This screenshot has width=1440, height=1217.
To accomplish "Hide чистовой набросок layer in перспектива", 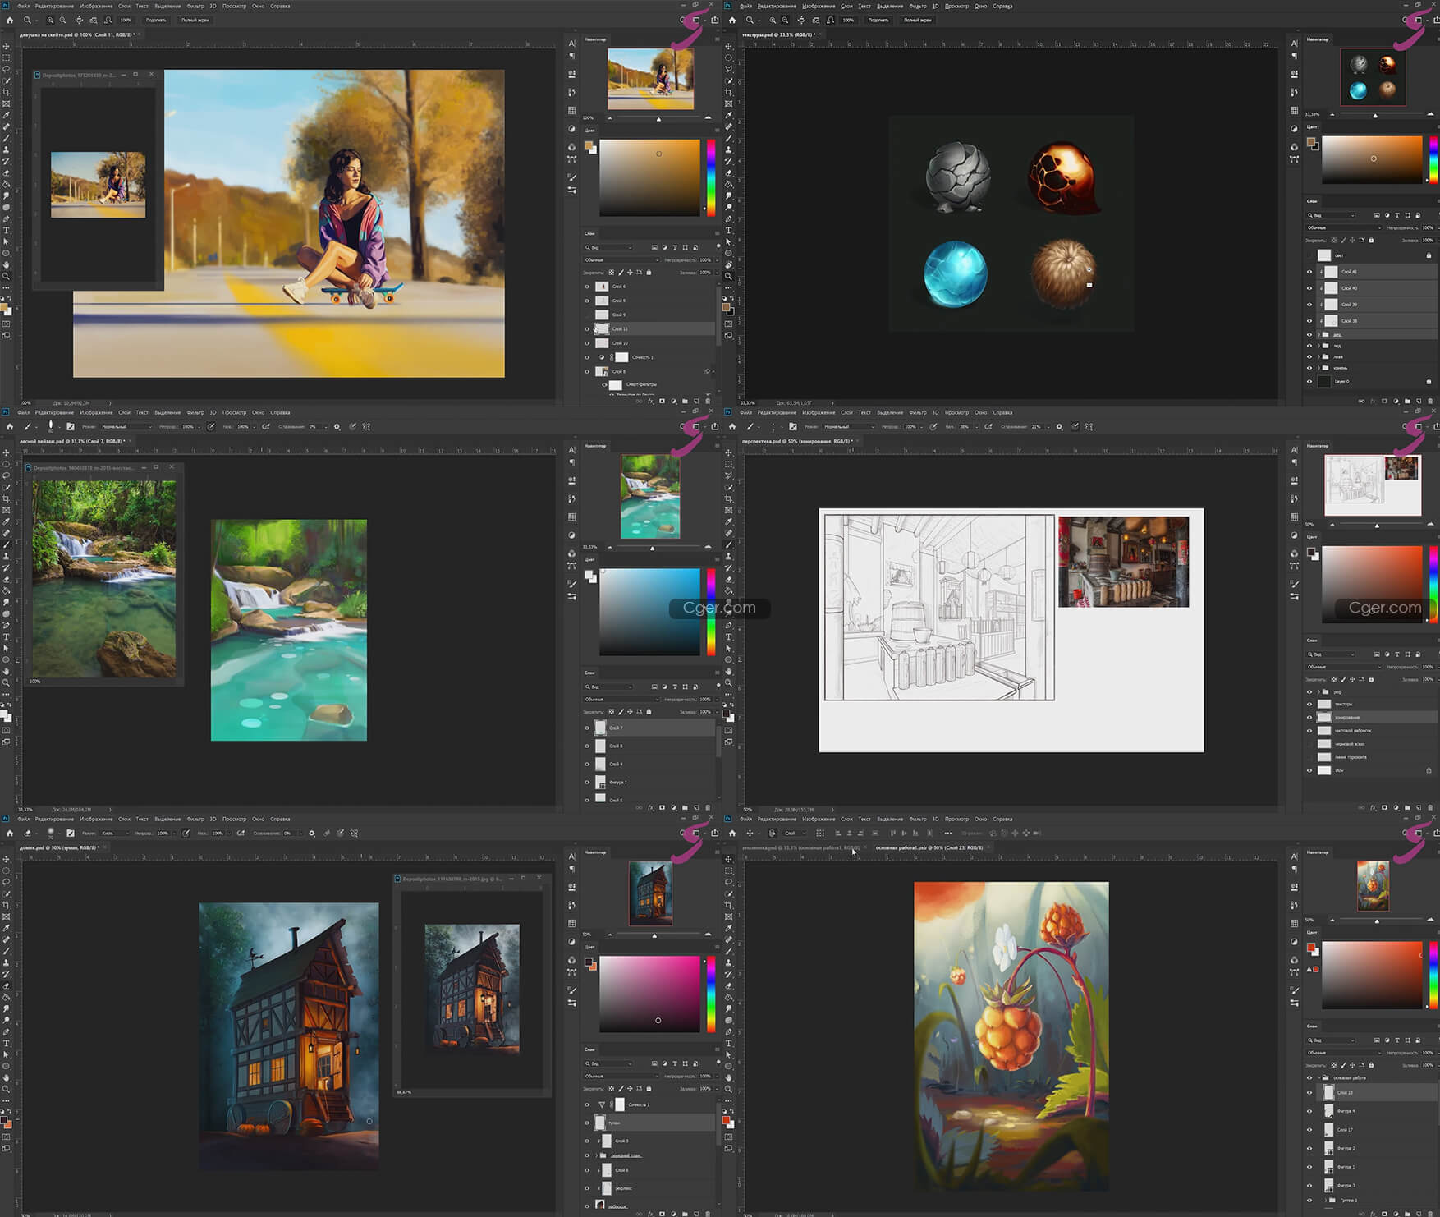I will (x=1309, y=731).
